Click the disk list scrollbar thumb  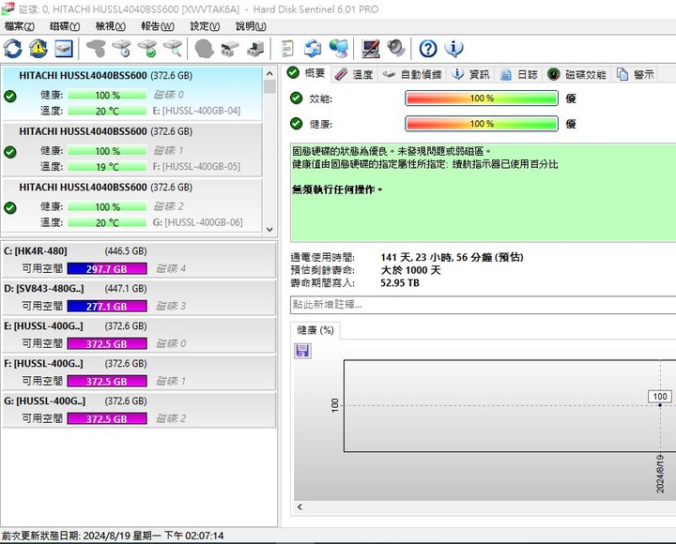click(x=269, y=86)
